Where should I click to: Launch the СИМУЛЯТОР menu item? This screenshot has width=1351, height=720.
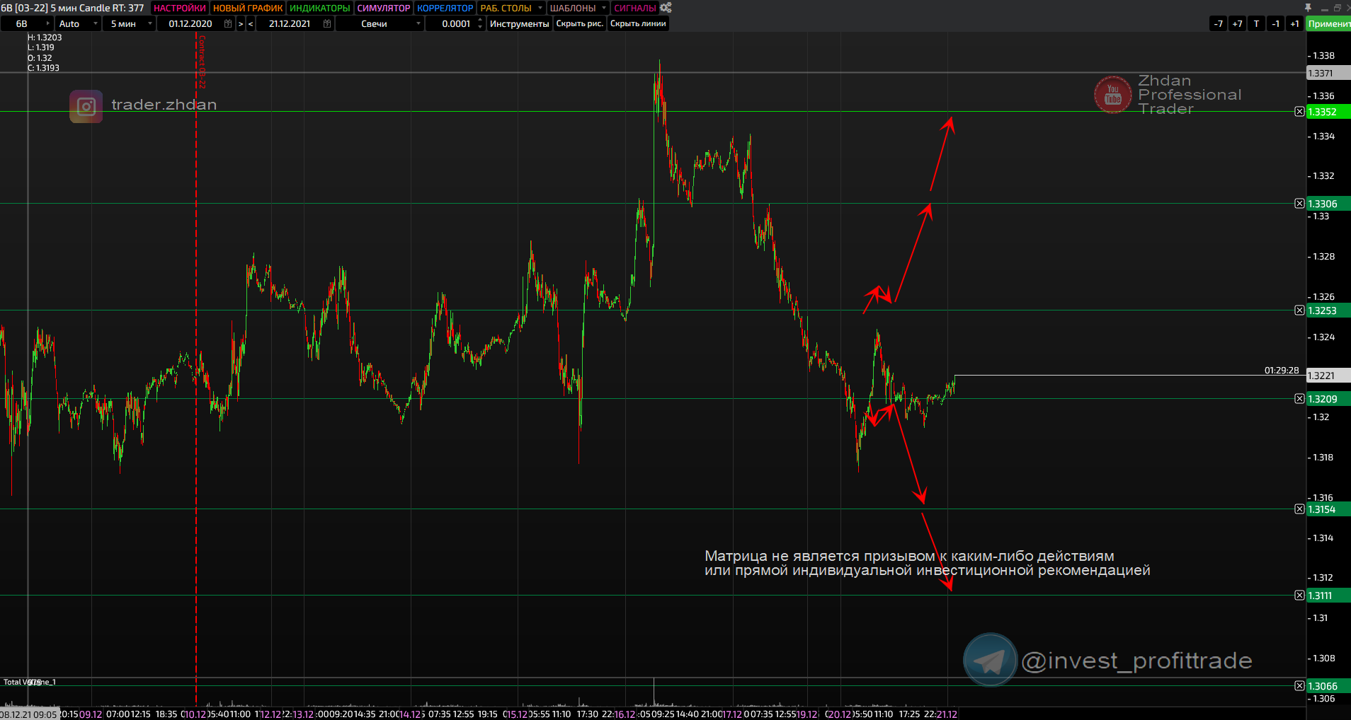point(384,8)
